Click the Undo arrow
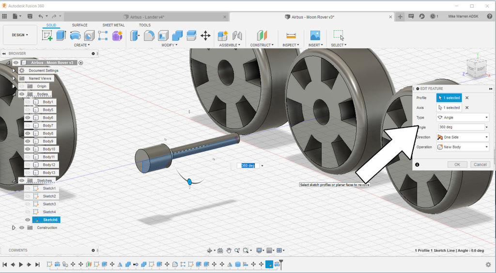The image size is (496, 273). click(x=41, y=16)
